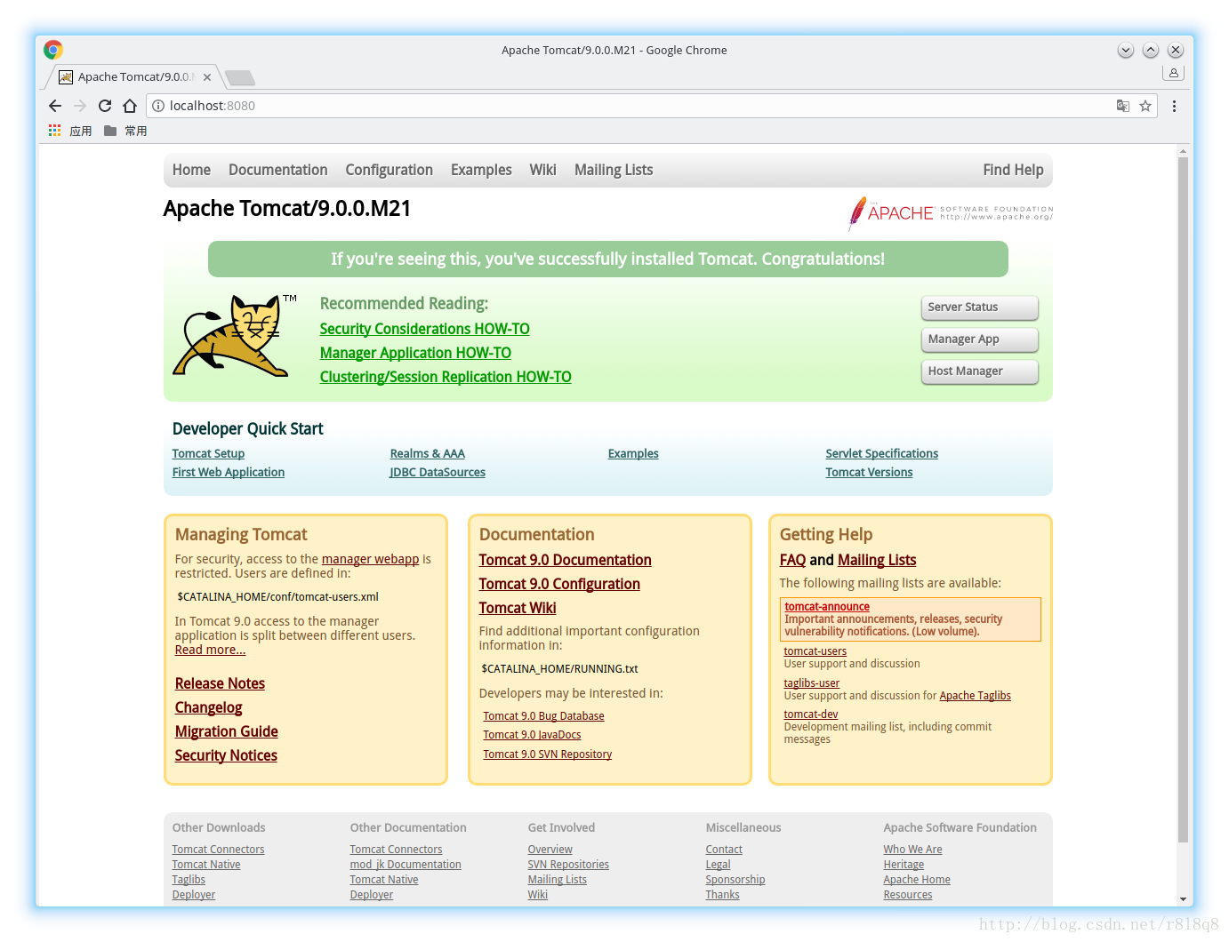Open the 常用 bookmarks folder
This screenshot has height=942, width=1229.
pyautogui.click(x=125, y=131)
